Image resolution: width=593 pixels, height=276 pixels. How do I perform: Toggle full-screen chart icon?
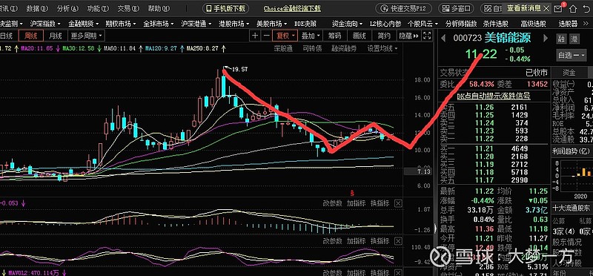click(x=427, y=36)
